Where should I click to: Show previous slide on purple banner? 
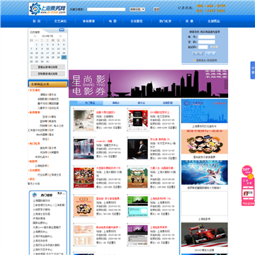71,84
